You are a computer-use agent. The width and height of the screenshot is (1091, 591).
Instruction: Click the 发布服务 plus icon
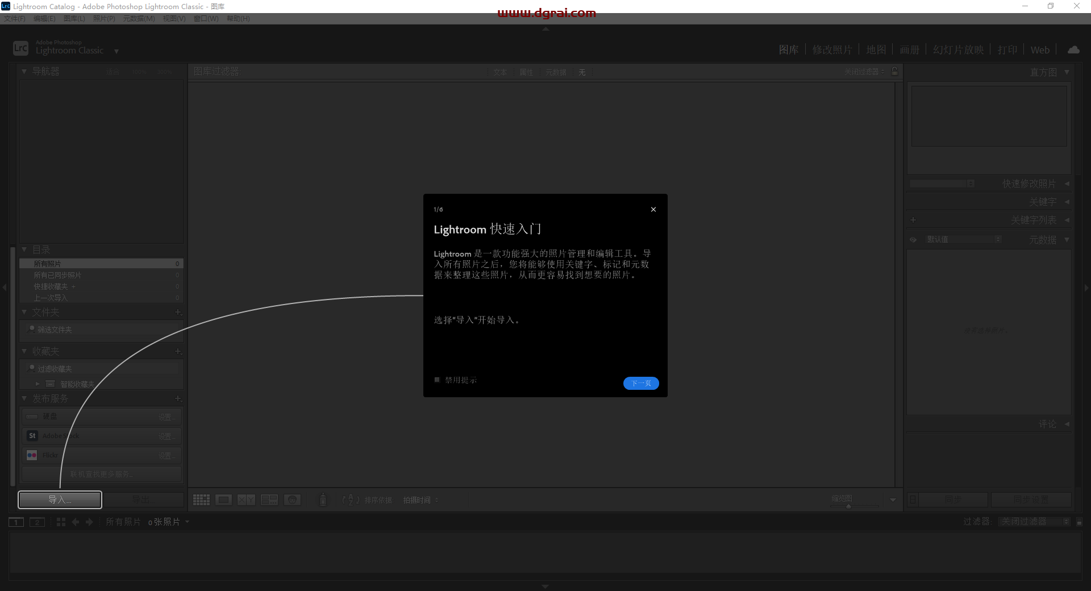(x=178, y=398)
